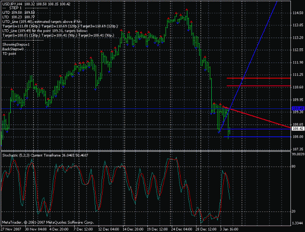
Task: Click the current price tag 108.42
Action: (298, 128)
